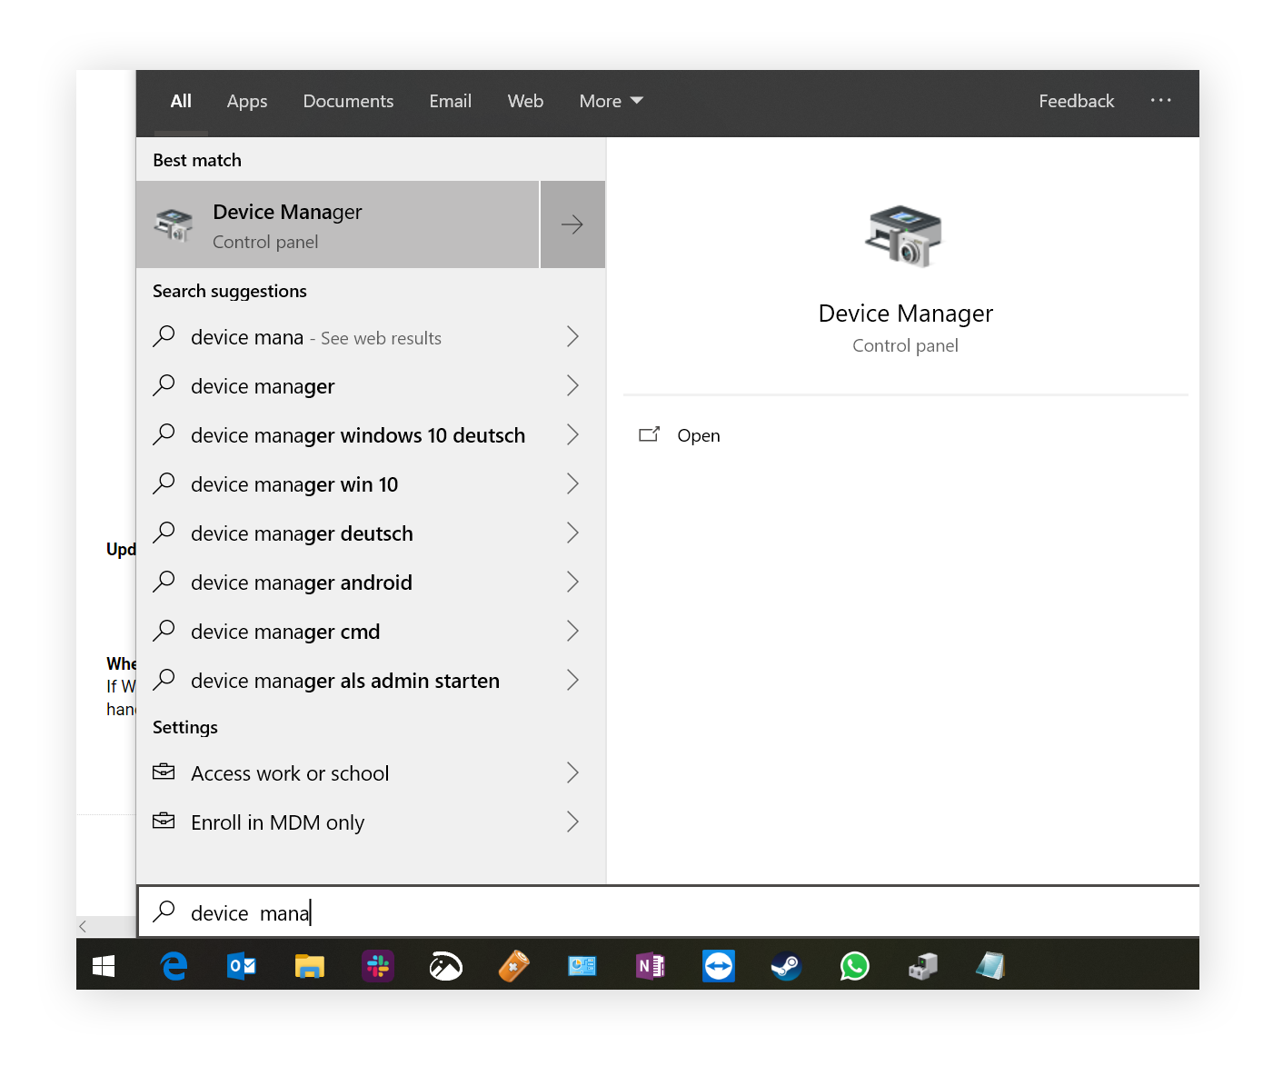This screenshot has height=1066, width=1283.
Task: Open WhatsApp from the taskbar
Action: [x=854, y=966]
